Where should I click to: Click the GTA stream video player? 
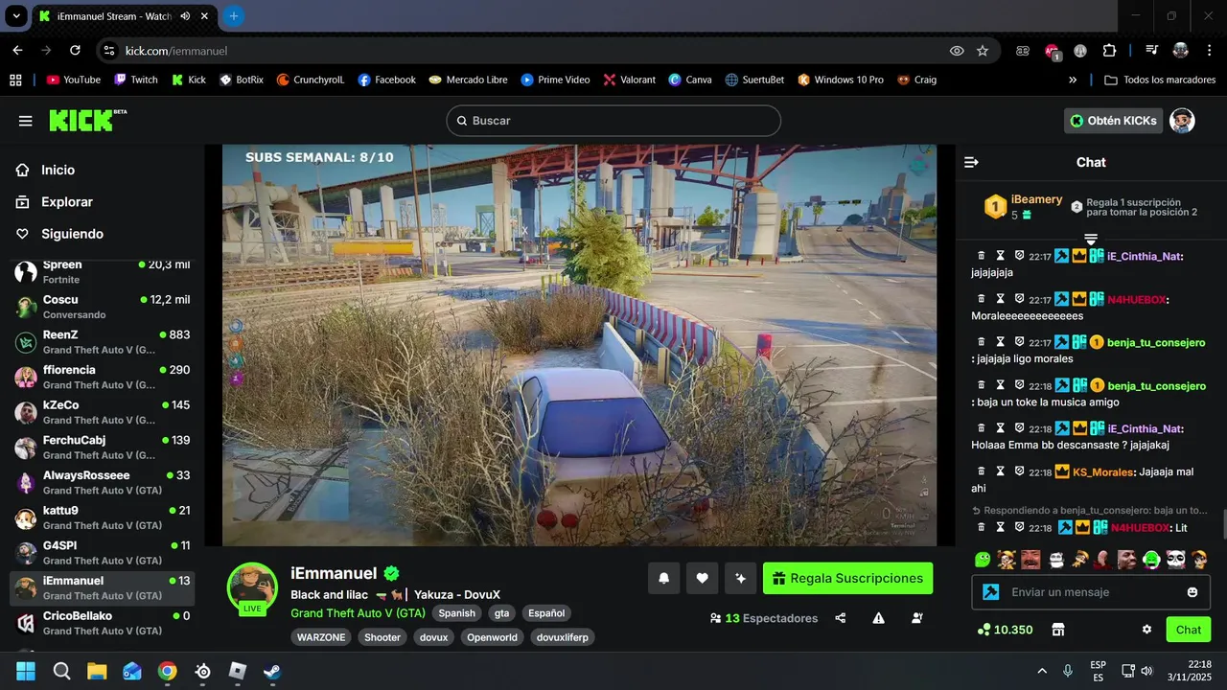pyautogui.click(x=579, y=345)
